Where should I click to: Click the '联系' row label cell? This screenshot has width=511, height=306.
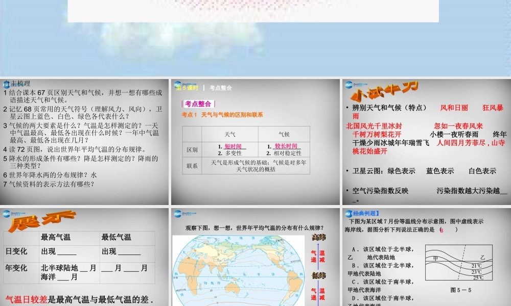192,166
